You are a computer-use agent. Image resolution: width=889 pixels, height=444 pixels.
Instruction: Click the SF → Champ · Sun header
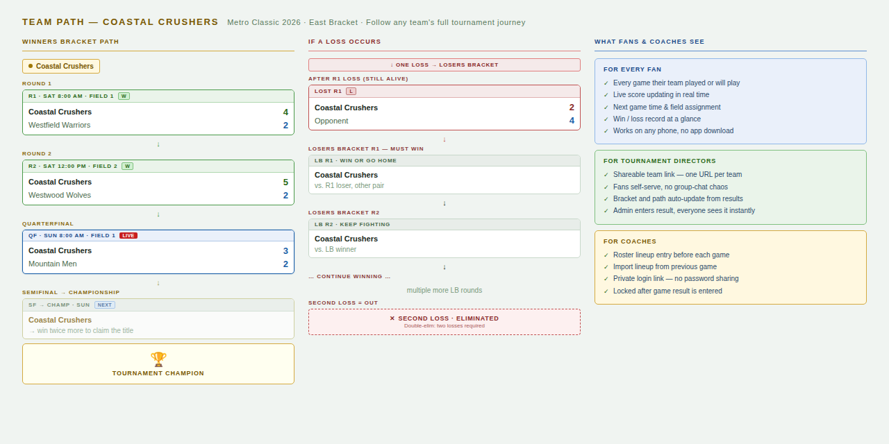pos(158,305)
